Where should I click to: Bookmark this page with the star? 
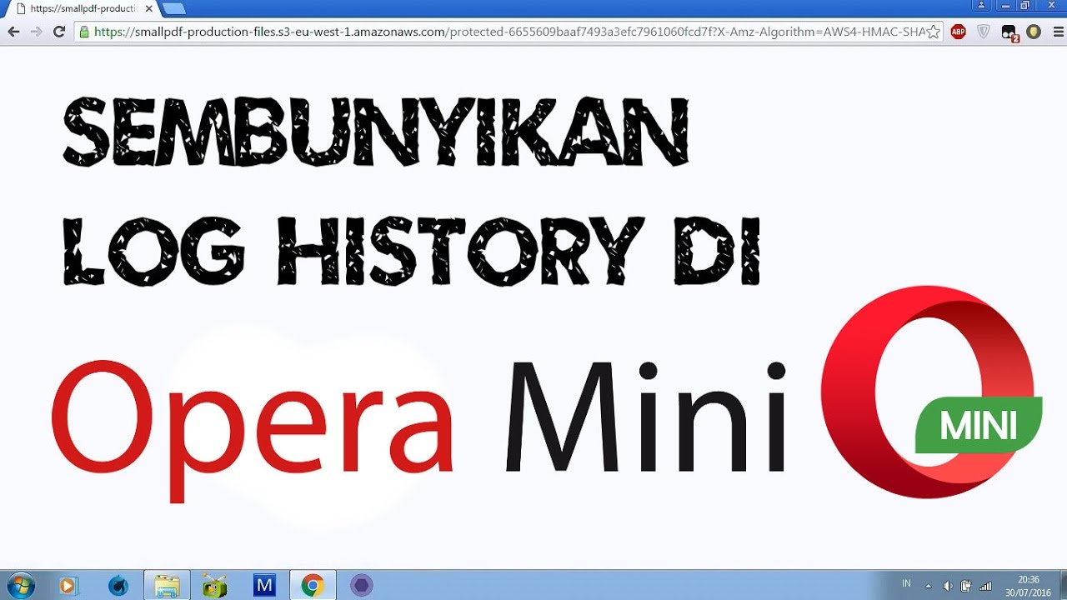click(934, 32)
